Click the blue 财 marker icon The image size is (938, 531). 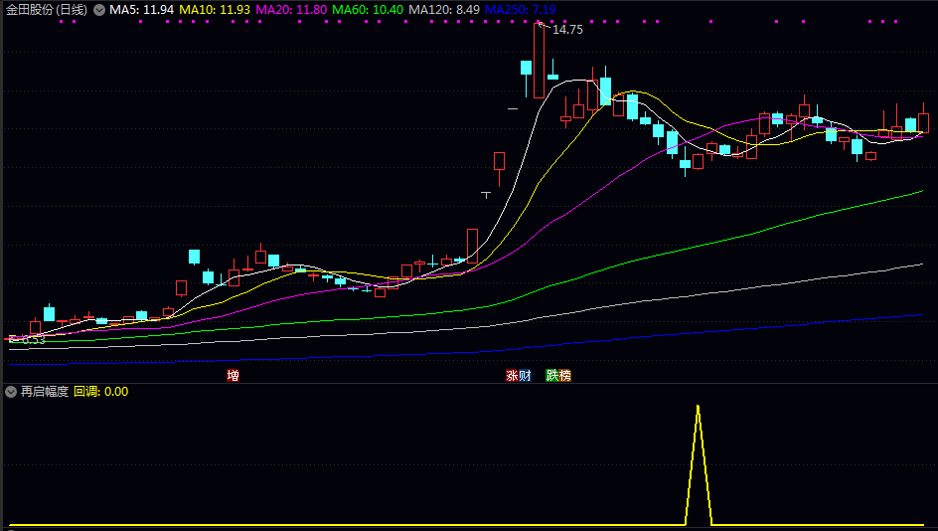click(525, 376)
